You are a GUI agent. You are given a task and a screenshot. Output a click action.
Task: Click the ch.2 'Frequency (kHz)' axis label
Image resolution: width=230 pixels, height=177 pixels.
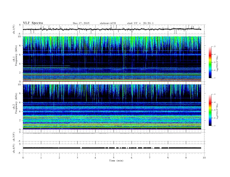point(16,103)
